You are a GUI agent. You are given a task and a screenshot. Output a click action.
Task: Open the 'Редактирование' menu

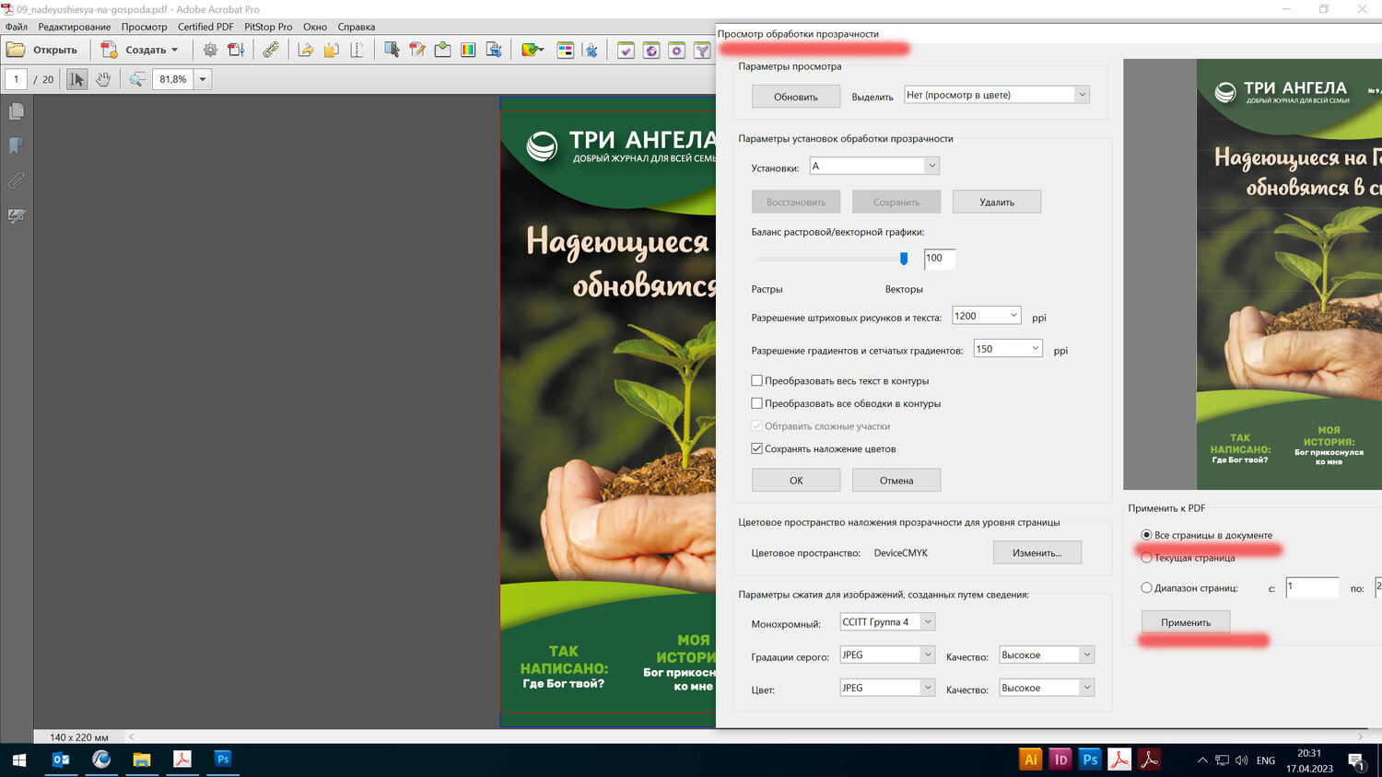[75, 27]
